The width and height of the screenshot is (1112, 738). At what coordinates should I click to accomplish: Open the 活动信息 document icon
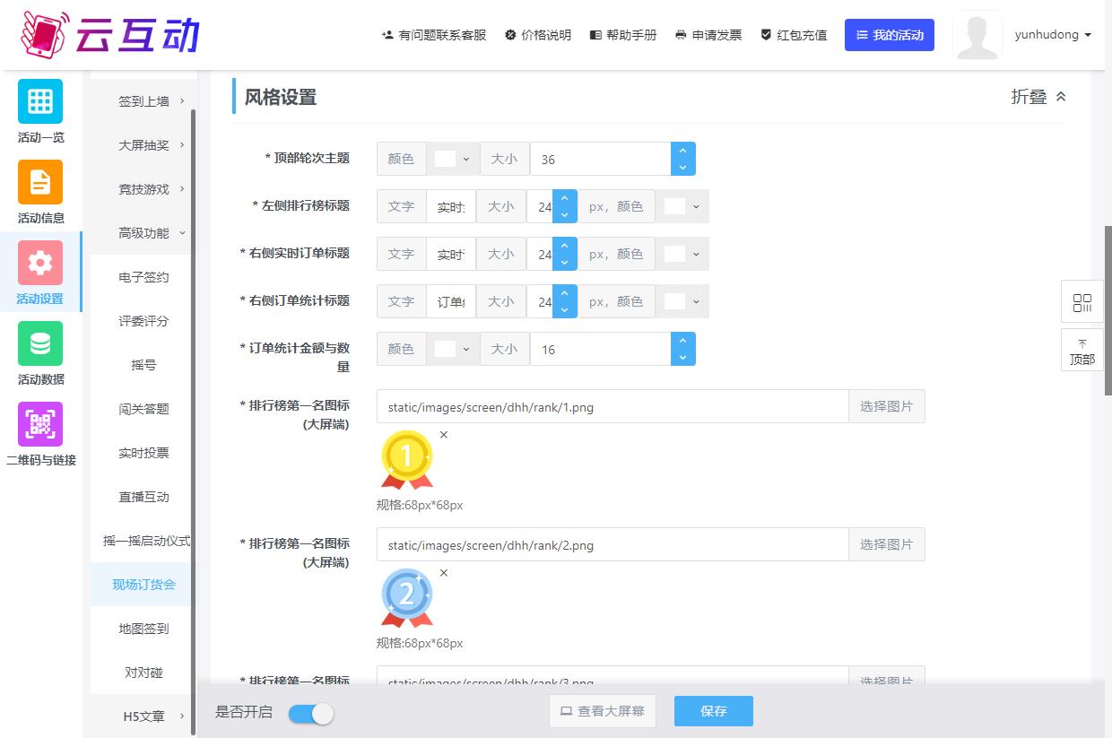(40, 182)
